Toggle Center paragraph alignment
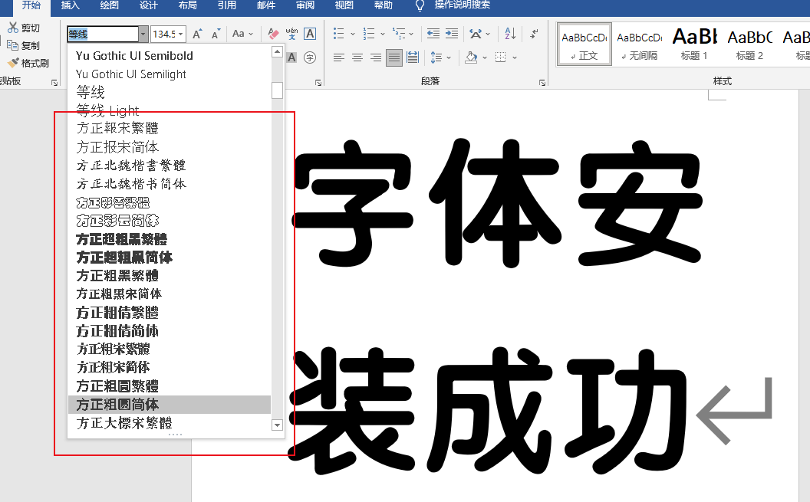This screenshot has height=502, width=810. click(x=357, y=57)
